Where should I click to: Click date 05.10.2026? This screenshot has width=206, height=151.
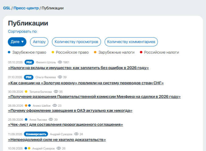(x=15, y=62)
